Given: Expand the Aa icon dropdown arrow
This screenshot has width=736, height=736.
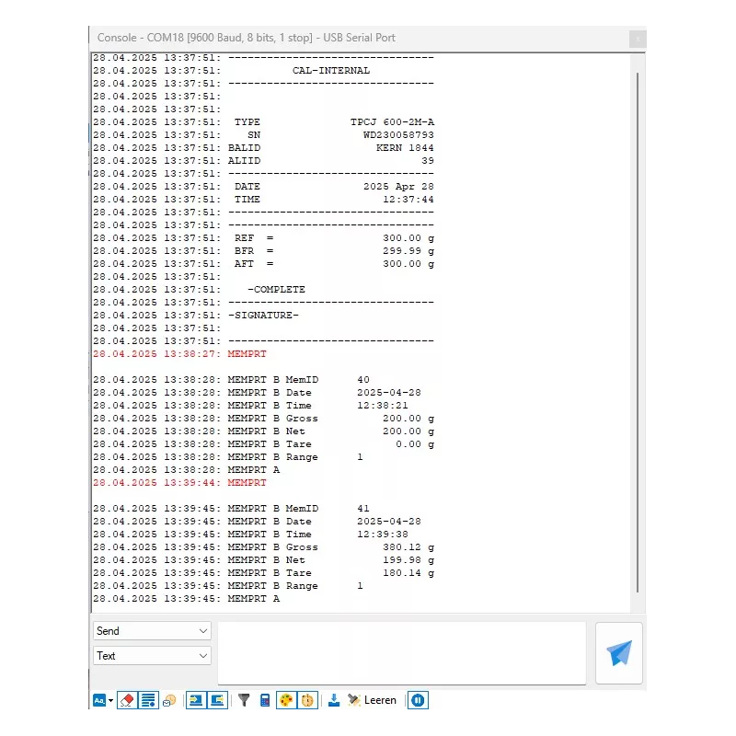Looking at the screenshot, I should tap(110, 700).
